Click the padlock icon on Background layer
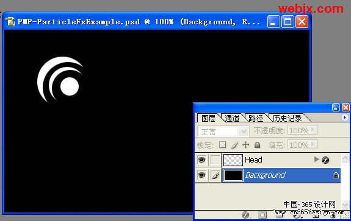The width and height of the screenshot is (351, 221). point(336,175)
